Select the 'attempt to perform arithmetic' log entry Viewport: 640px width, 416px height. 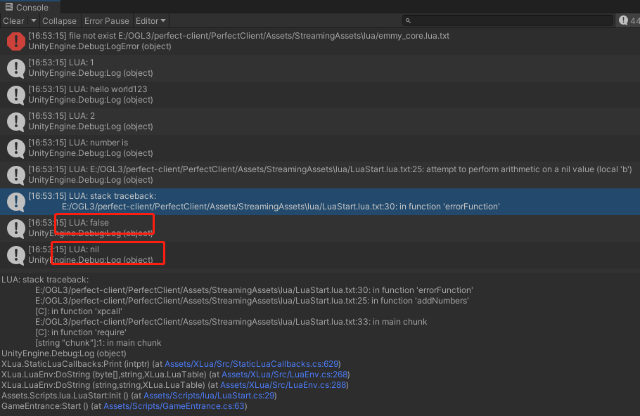click(320, 175)
